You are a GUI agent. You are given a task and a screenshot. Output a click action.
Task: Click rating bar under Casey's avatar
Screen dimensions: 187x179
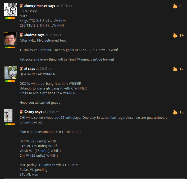click(10, 124)
